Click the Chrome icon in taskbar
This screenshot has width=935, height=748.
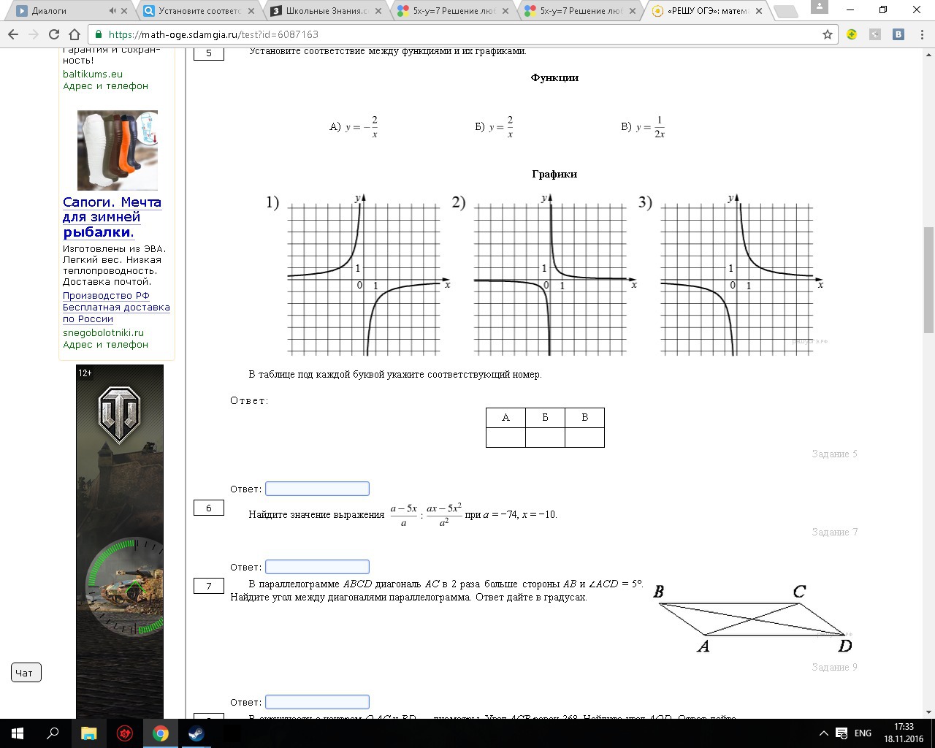[x=160, y=733]
